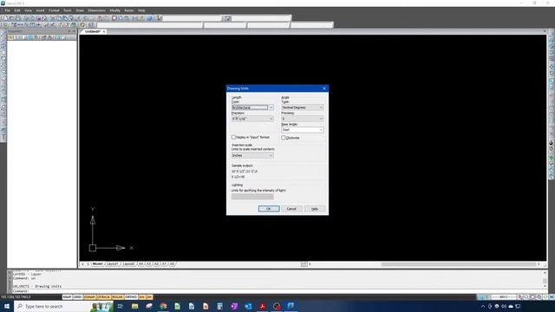The height and width of the screenshot is (312, 555).
Task: Open the Format menu
Action: click(54, 10)
